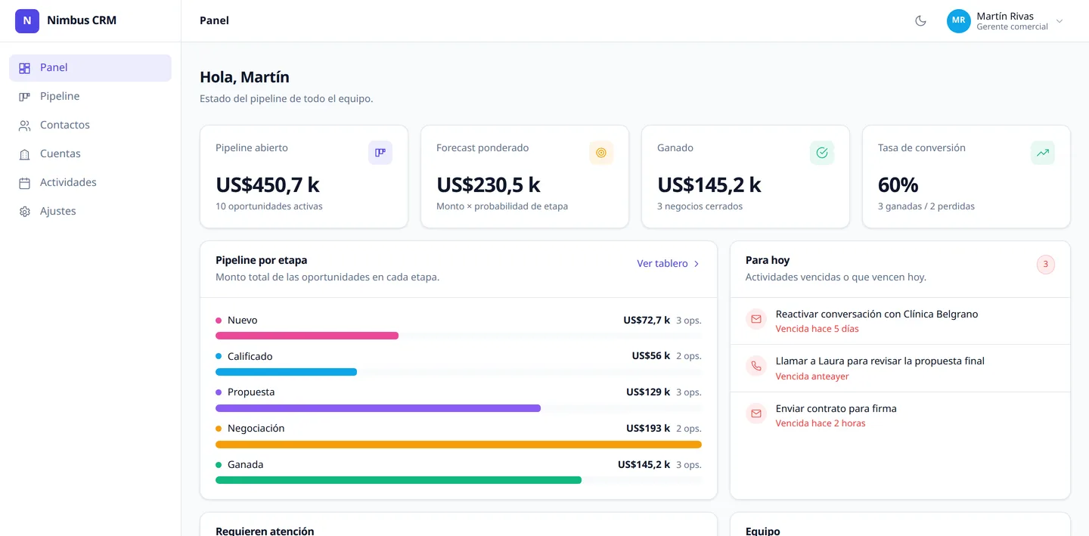
Task: Expand the Martín Rivas account menu chevron
Action: [x=1060, y=21]
